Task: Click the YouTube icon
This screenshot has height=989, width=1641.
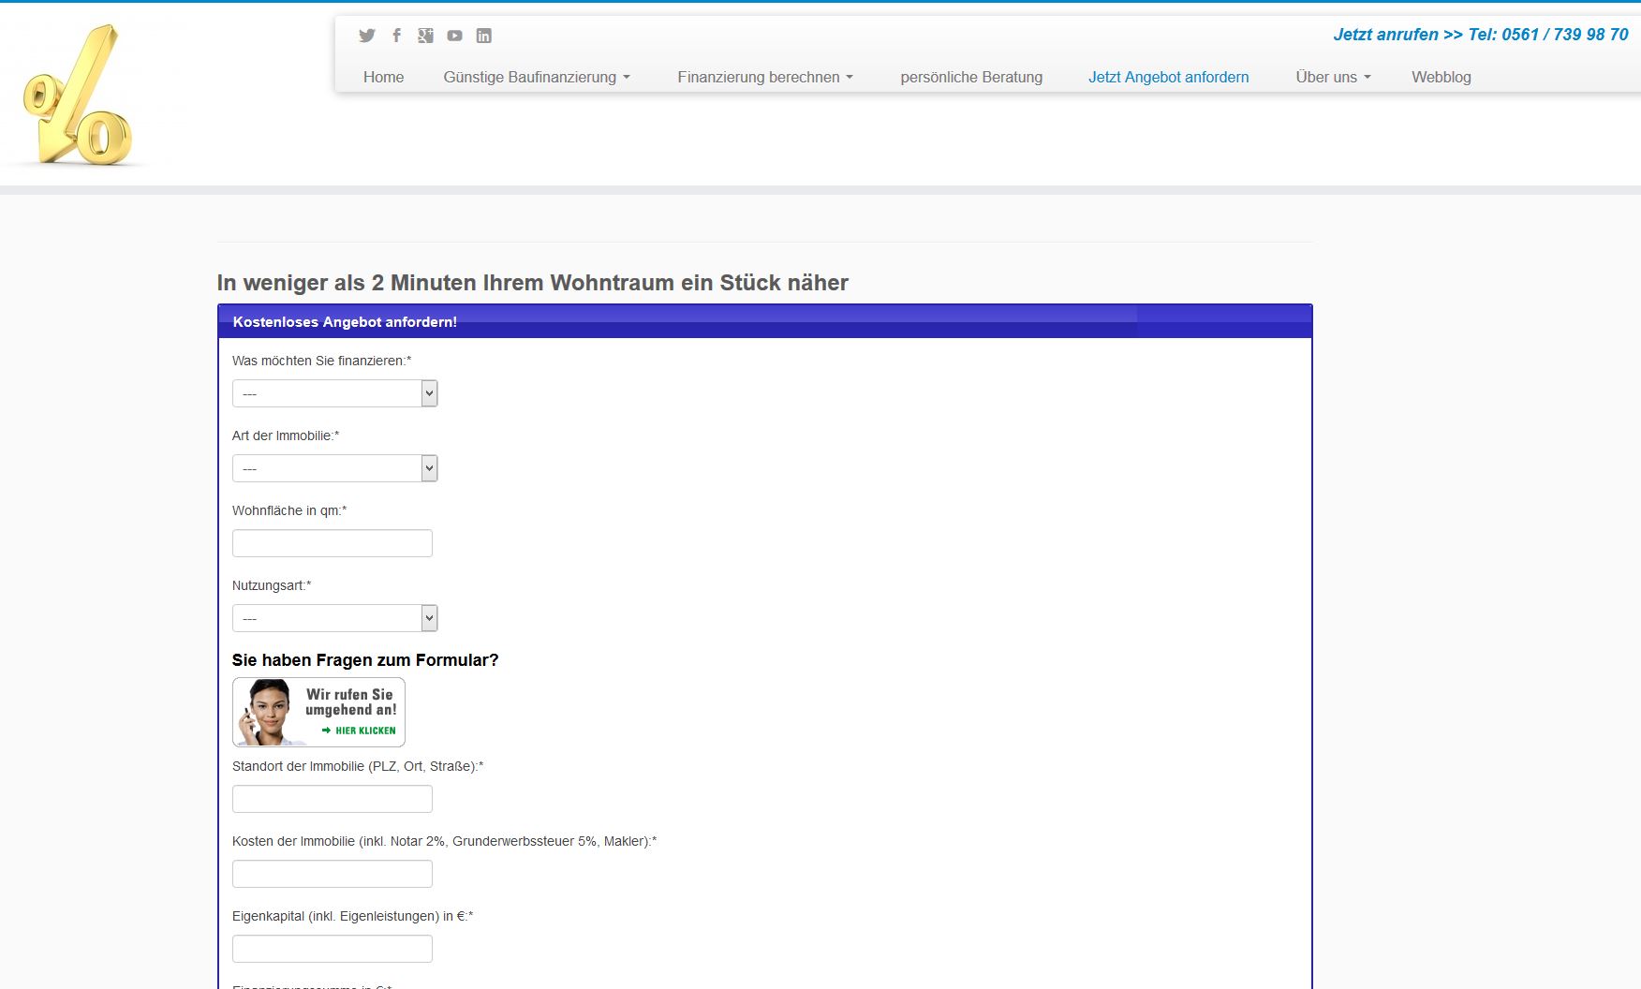Action: click(x=454, y=36)
